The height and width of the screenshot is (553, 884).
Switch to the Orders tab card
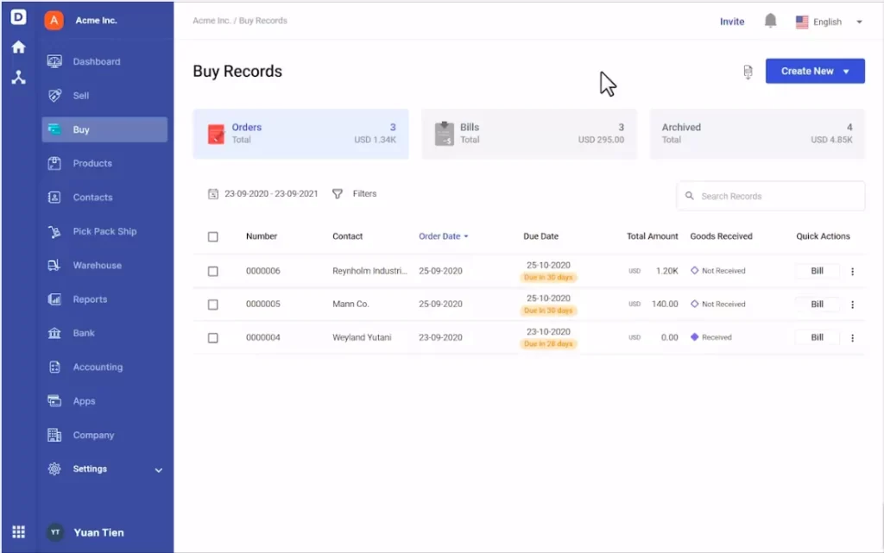coord(300,134)
